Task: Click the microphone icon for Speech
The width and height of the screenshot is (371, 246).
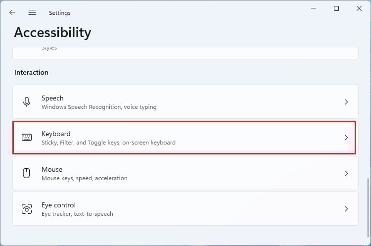Action: tap(27, 102)
